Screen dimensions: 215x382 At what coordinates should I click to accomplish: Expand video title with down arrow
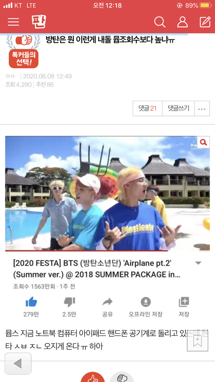point(198,263)
